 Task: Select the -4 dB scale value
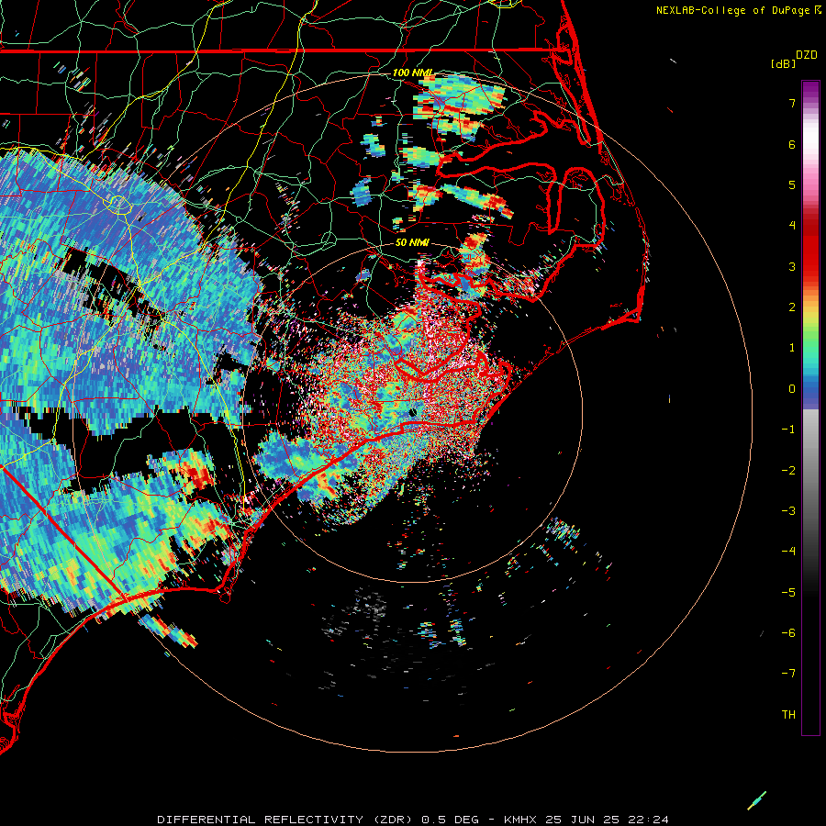click(788, 552)
